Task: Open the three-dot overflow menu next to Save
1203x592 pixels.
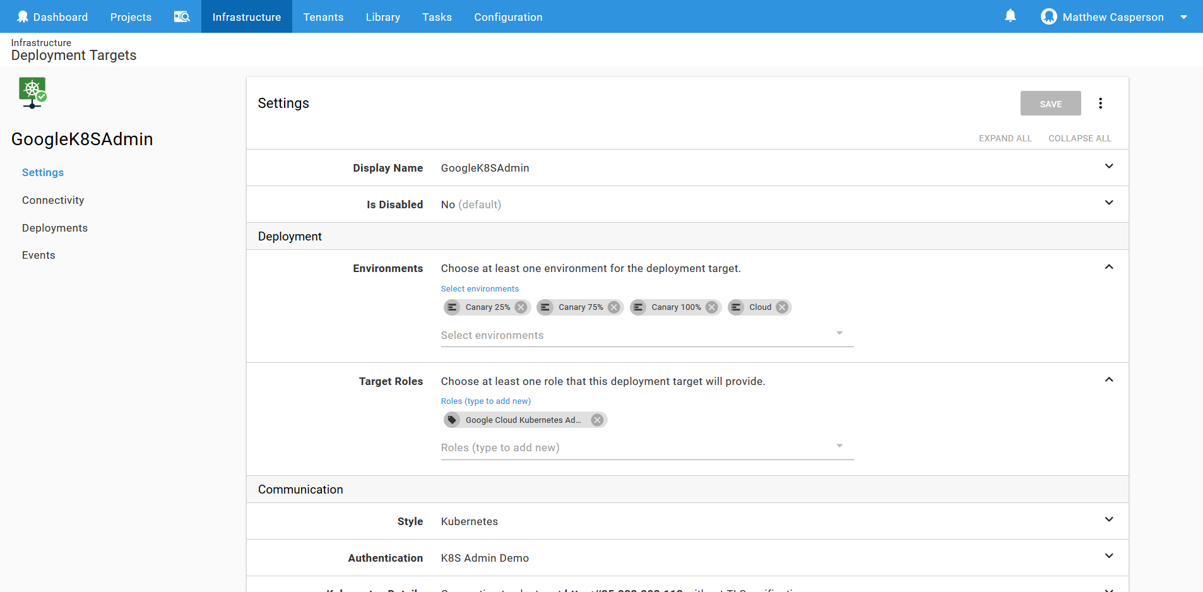Action: (1100, 104)
